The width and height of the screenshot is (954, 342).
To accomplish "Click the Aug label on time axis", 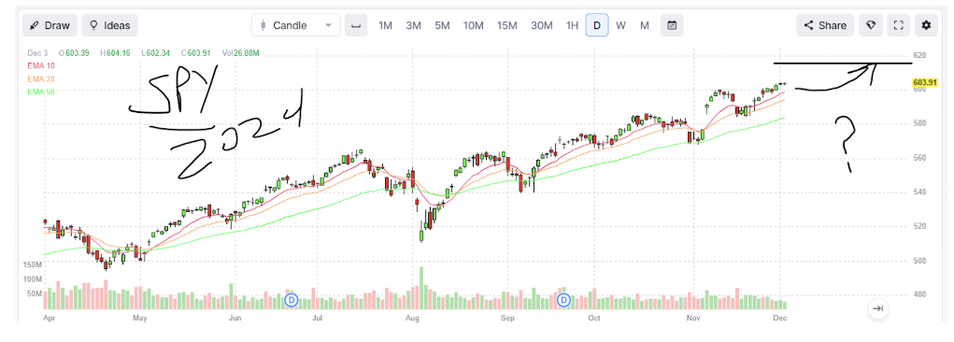I will [412, 319].
